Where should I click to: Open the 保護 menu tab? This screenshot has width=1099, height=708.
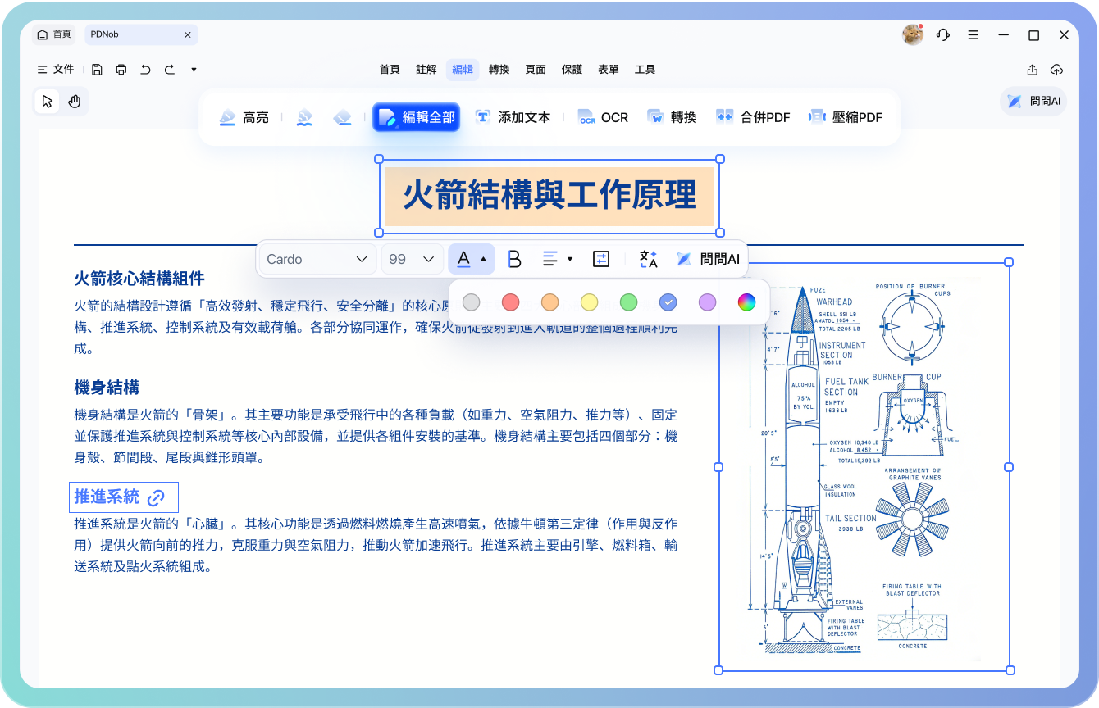coord(572,70)
